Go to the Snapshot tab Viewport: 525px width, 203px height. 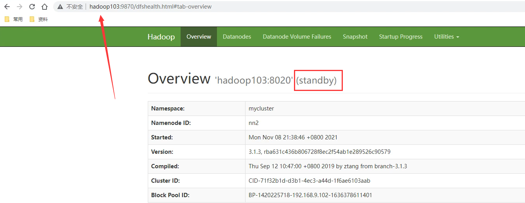(x=355, y=37)
